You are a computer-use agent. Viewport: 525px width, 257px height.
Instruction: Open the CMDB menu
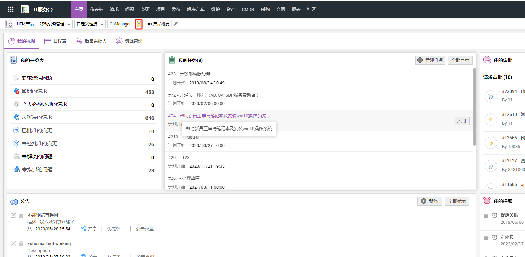[x=248, y=9]
